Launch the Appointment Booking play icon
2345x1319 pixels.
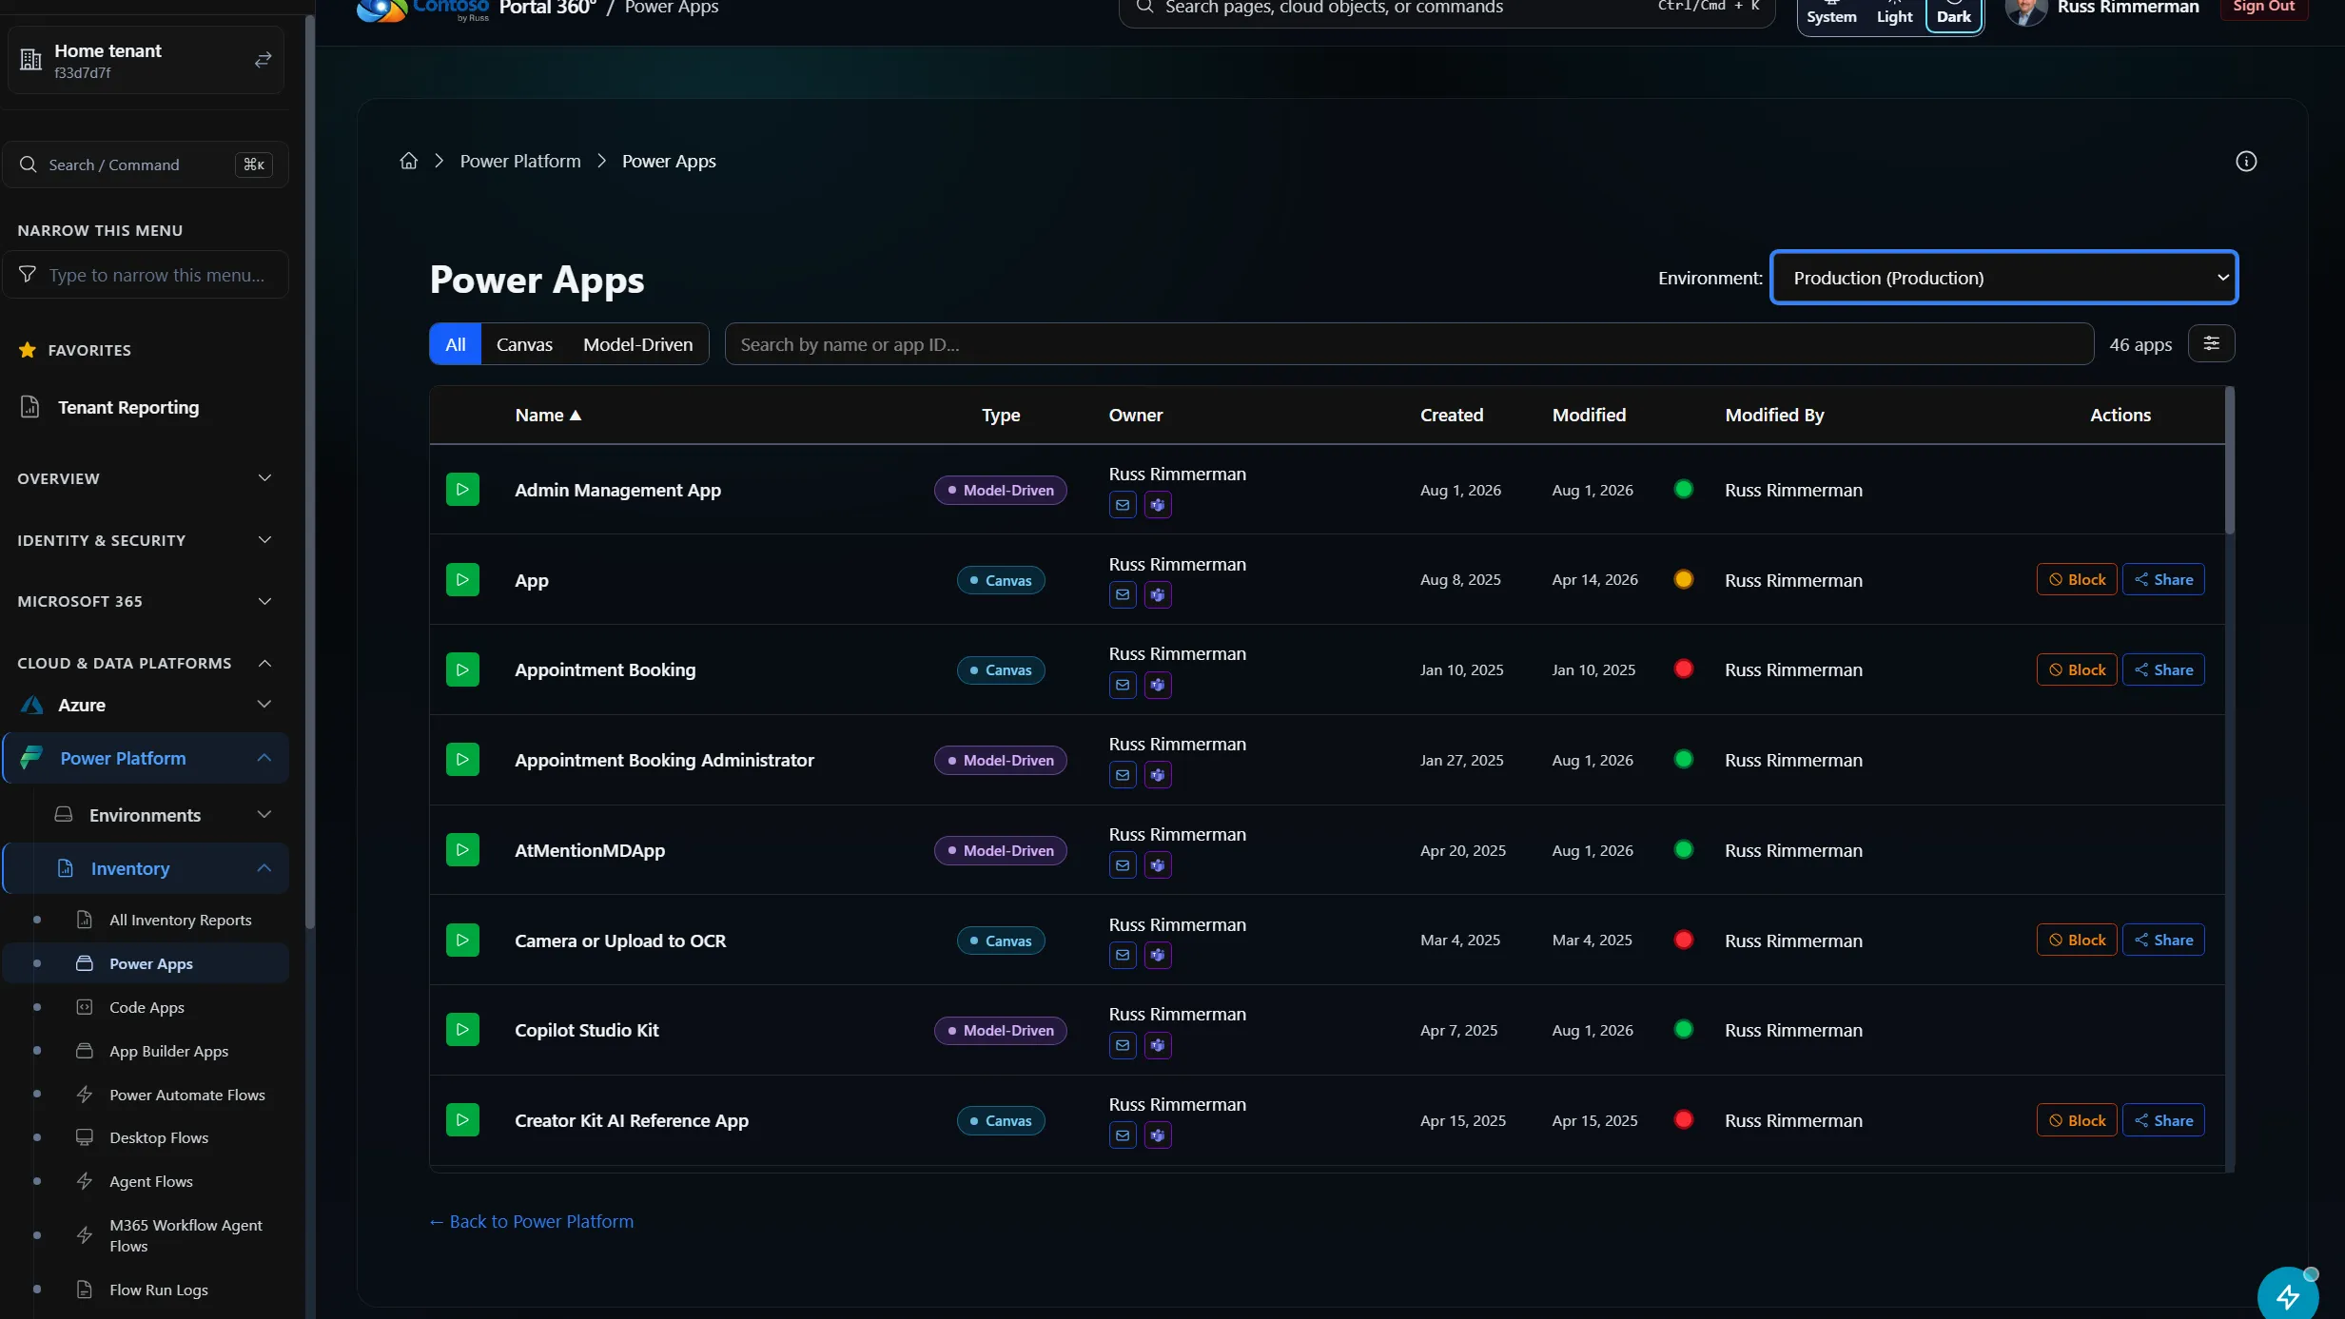(462, 669)
